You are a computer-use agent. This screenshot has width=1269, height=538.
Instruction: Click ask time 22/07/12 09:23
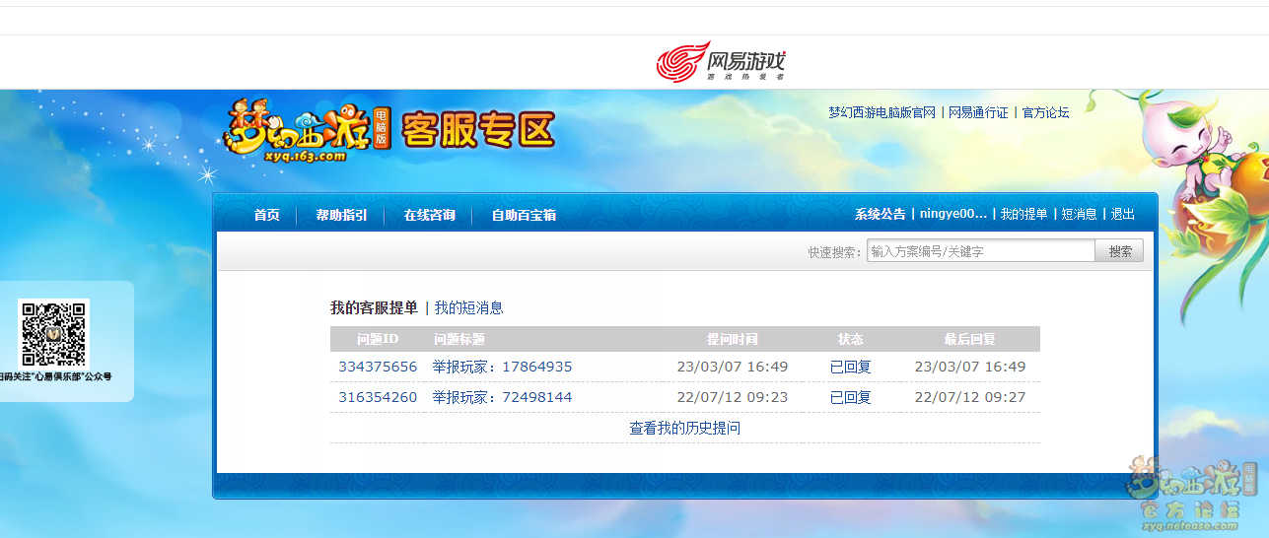733,397
